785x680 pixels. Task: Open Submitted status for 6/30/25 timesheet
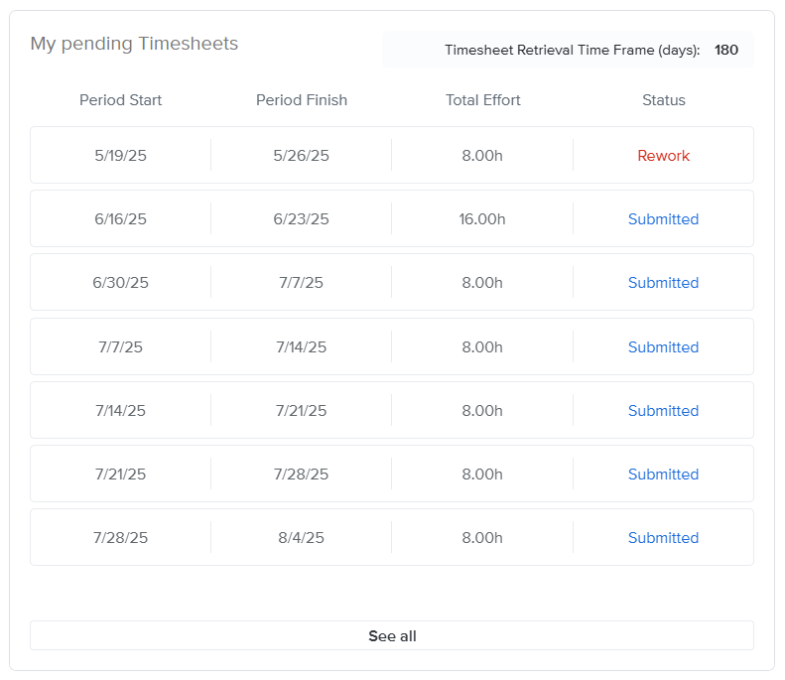663,283
